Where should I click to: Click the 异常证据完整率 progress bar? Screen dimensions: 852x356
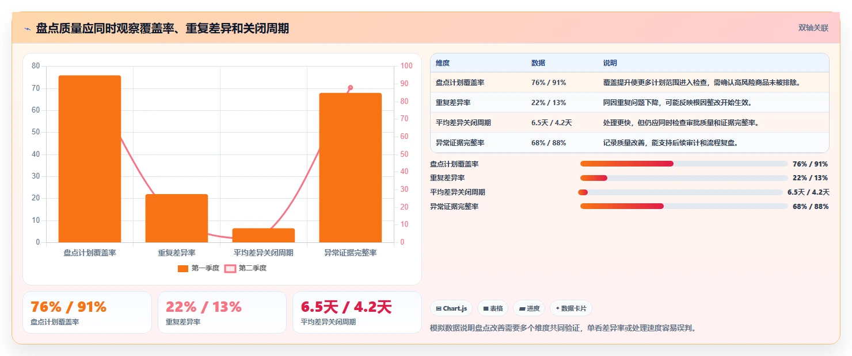[684, 206]
